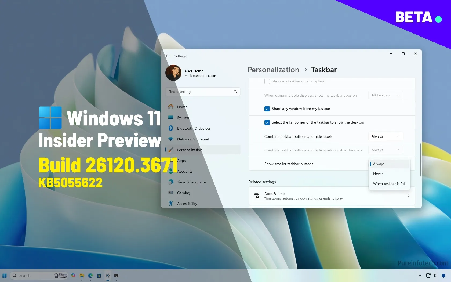Close the Settings window

[416, 54]
